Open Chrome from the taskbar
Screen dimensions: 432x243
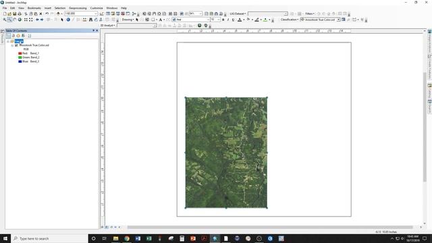coord(127,238)
